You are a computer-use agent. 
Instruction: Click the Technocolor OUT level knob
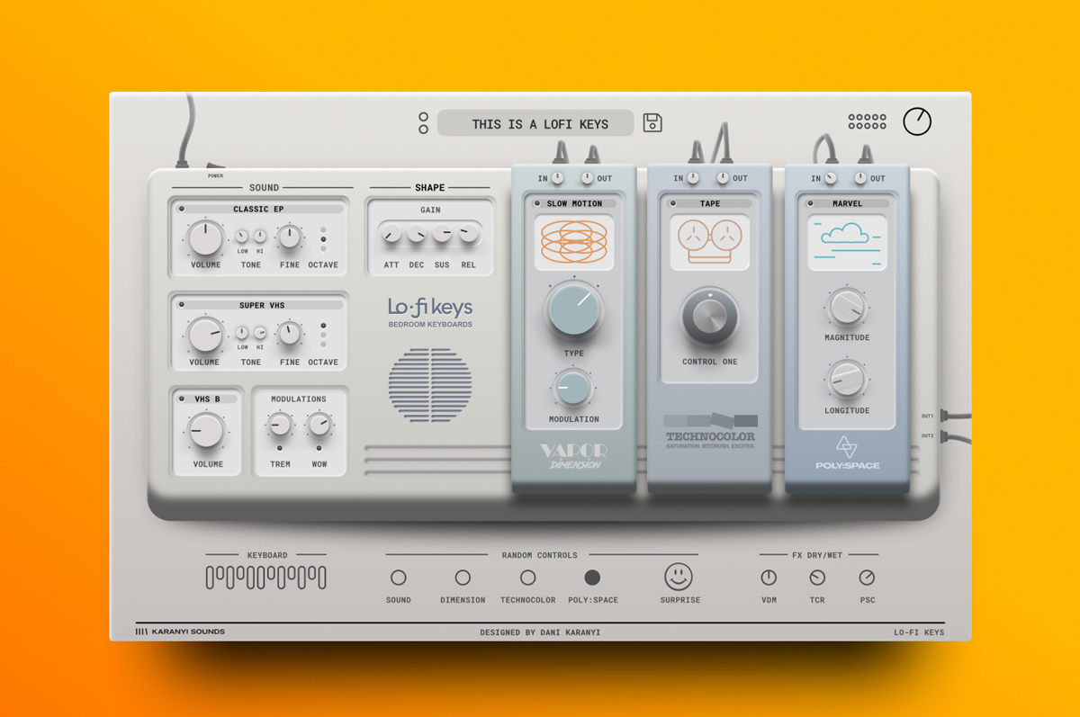click(724, 178)
